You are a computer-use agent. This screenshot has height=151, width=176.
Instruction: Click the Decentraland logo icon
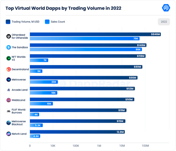tap(9, 69)
